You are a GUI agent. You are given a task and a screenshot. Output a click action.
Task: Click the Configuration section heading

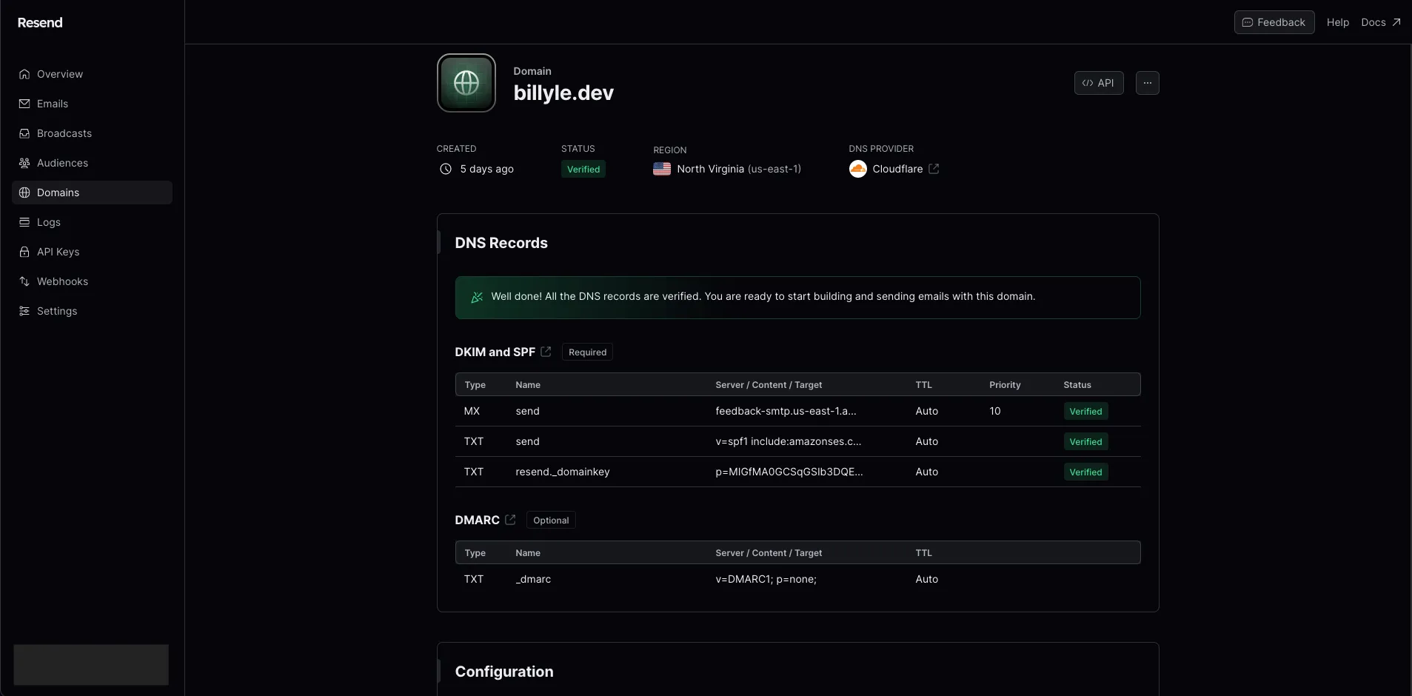(x=504, y=672)
